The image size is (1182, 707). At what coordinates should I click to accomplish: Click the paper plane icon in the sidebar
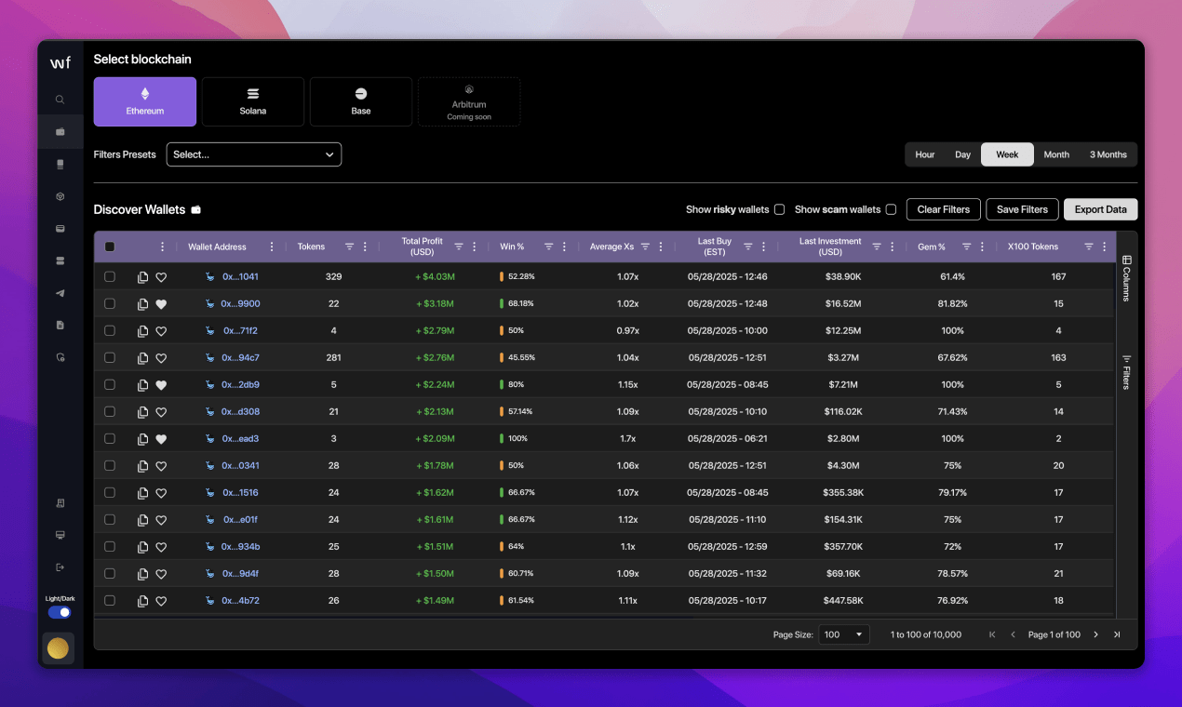click(x=60, y=293)
